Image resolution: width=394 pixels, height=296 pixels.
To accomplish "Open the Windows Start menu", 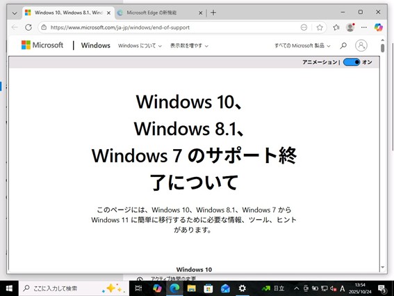I will tap(9, 288).
